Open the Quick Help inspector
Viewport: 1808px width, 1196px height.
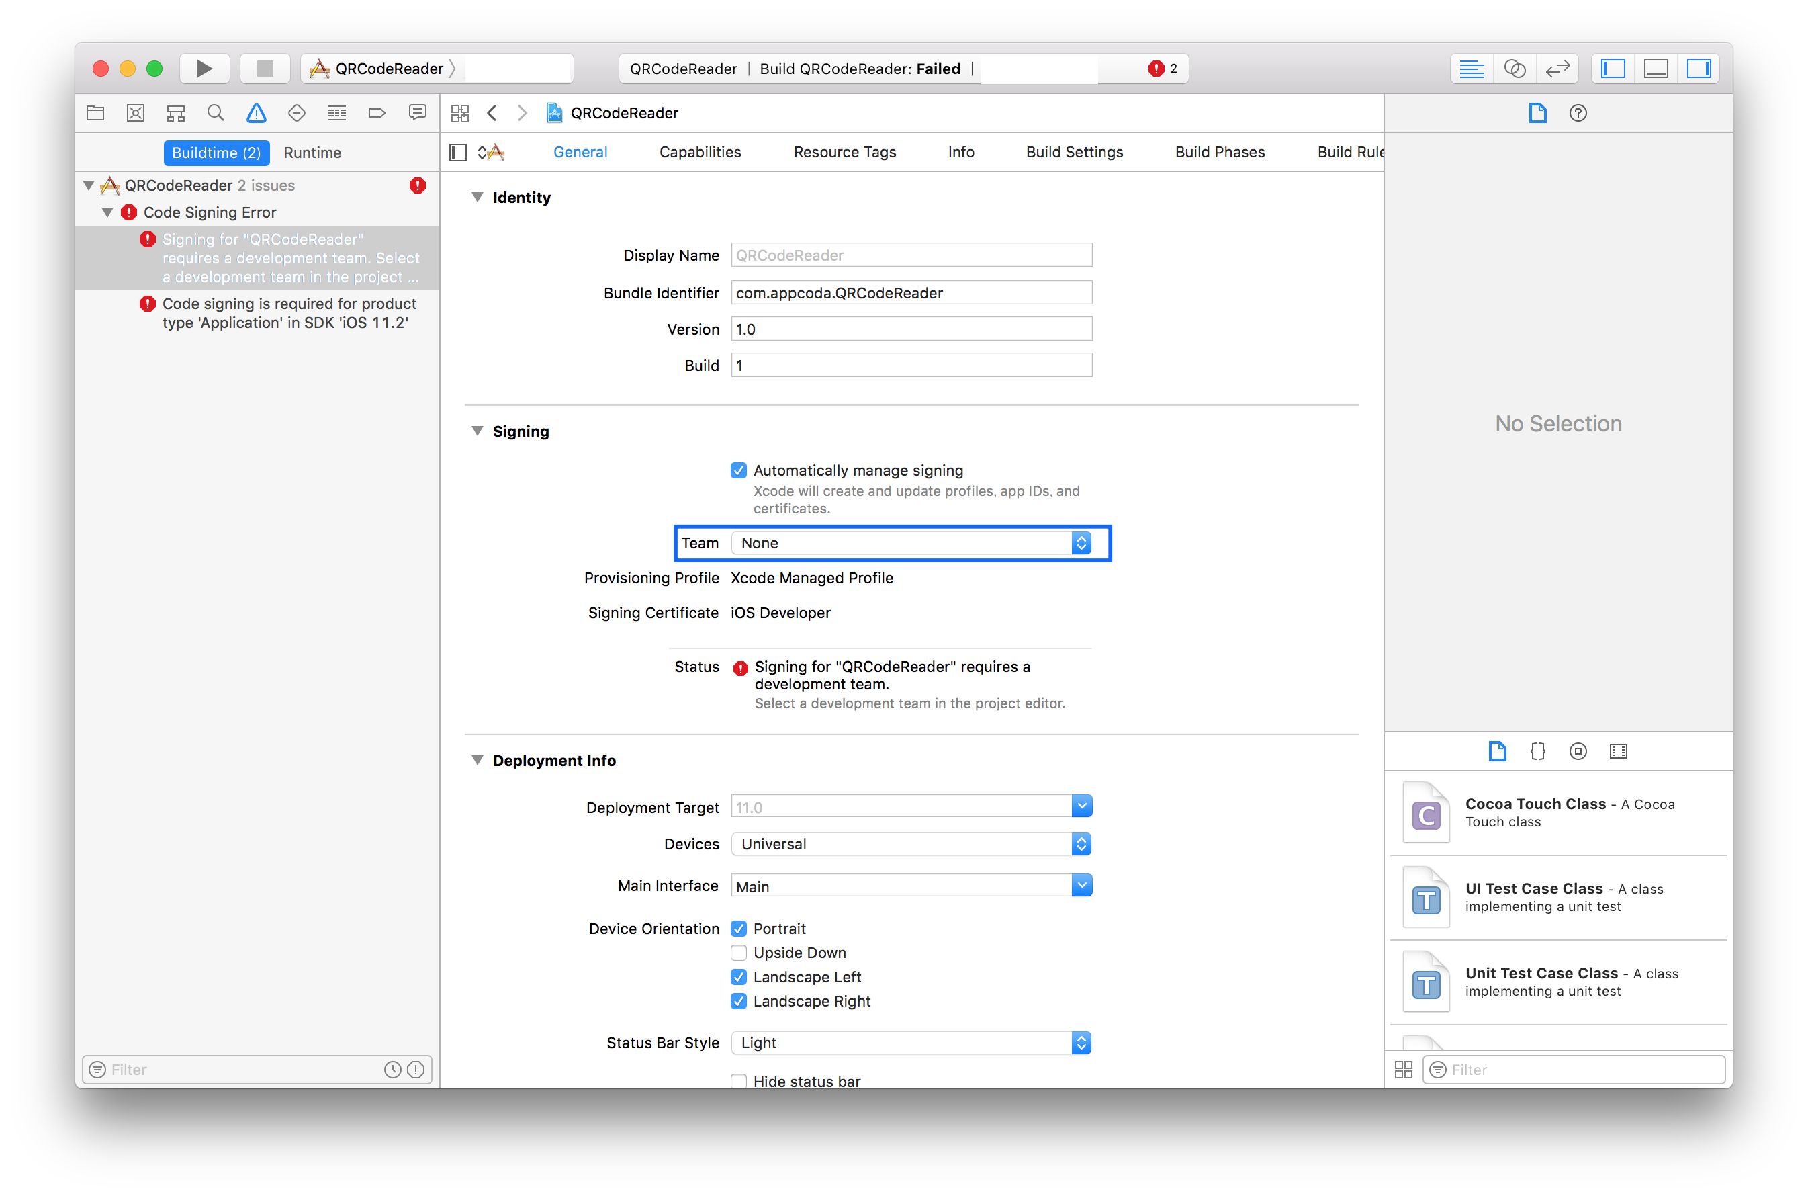coord(1577,113)
